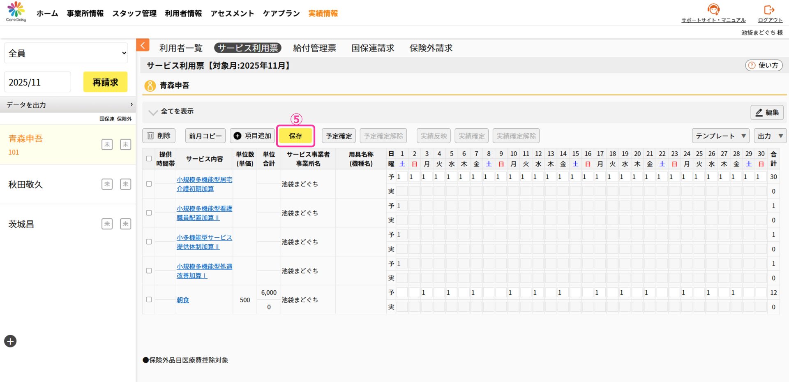Click the logout icon
Screen dimensions: 789x382
[769, 9]
